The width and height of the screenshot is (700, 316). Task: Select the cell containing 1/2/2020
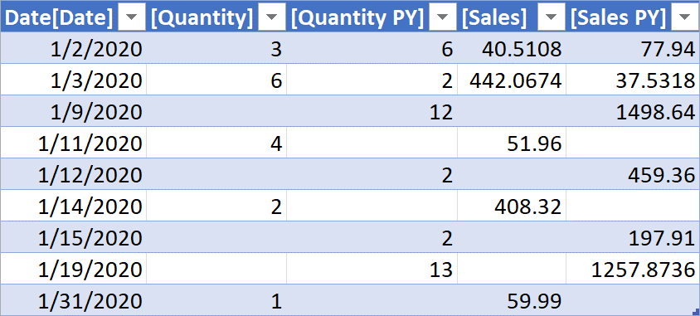73,48
